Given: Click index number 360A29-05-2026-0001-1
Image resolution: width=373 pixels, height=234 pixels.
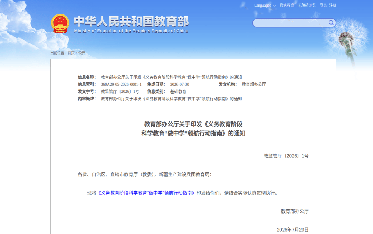Looking at the screenshot, I should pos(121,85).
